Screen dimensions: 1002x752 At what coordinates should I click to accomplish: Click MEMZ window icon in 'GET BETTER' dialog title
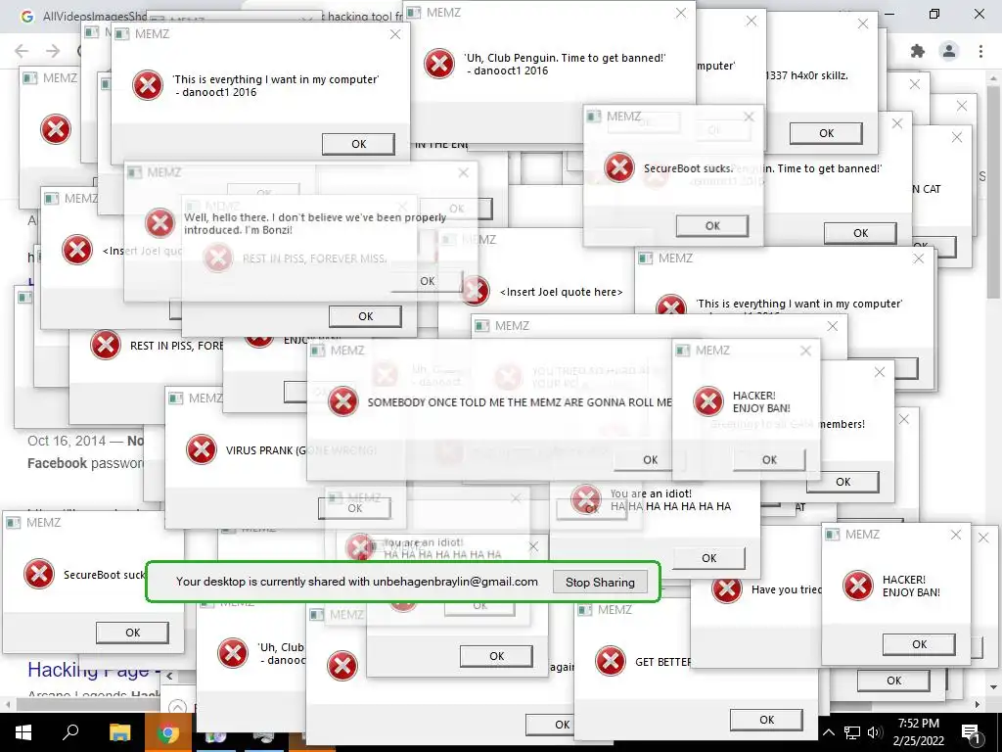click(585, 610)
